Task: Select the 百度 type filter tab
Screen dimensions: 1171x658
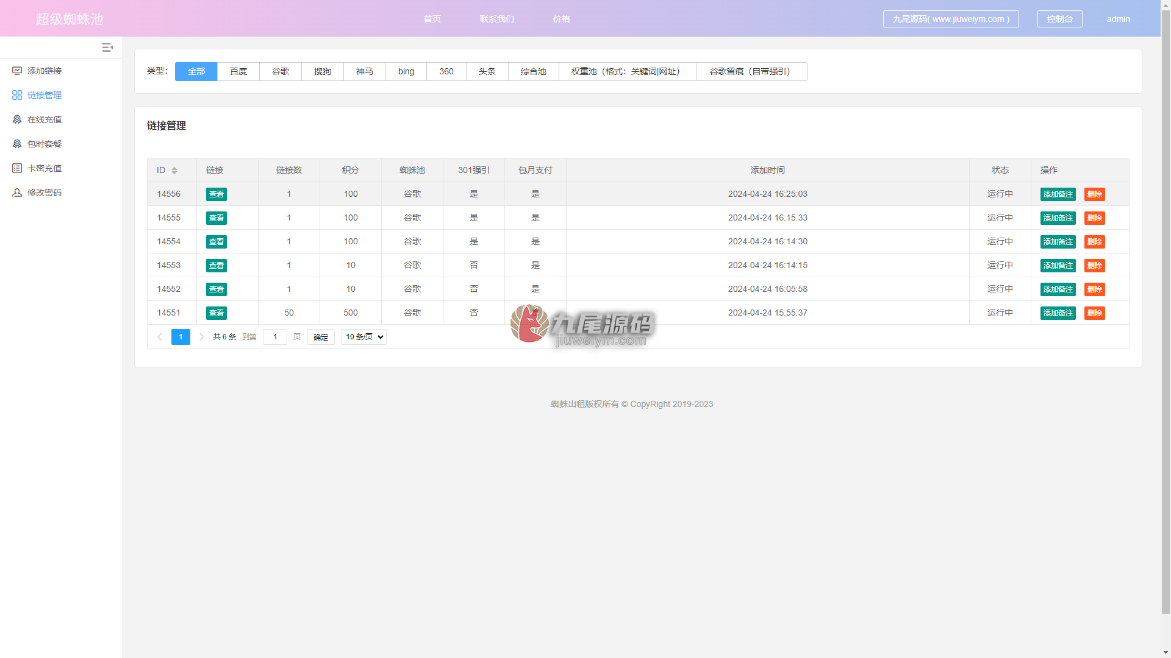Action: 238,71
